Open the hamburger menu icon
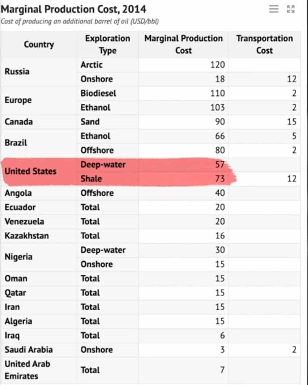This screenshot has width=308, height=385. click(274, 9)
